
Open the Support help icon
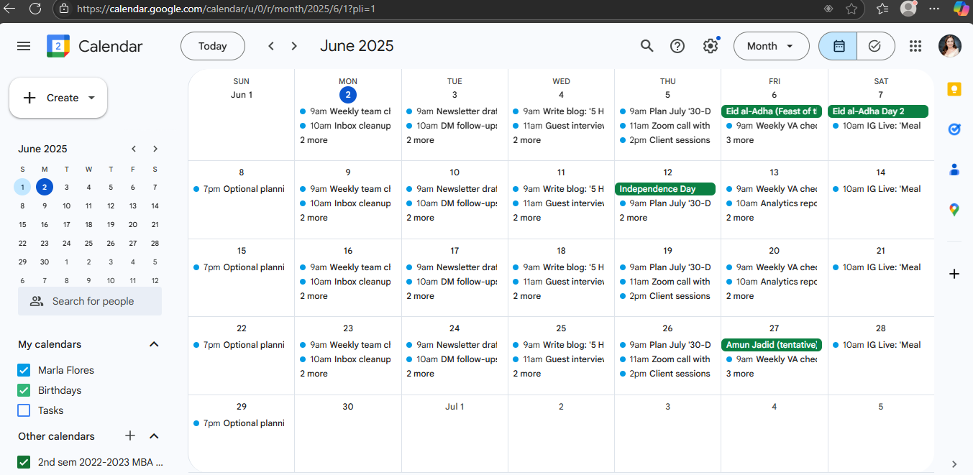pos(677,46)
